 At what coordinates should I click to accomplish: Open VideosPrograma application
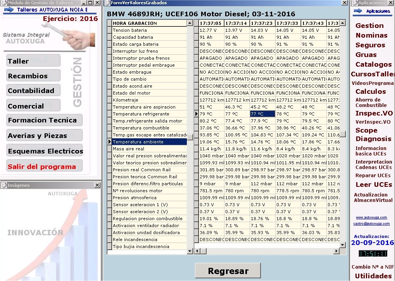tap(373, 83)
